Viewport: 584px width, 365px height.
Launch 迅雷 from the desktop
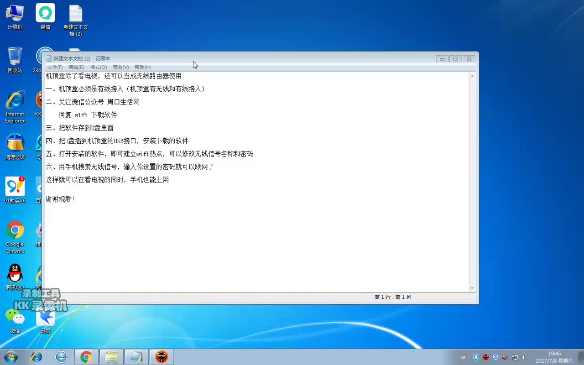tap(45, 320)
